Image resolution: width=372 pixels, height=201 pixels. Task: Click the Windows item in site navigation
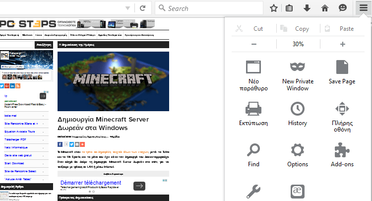coord(27,35)
